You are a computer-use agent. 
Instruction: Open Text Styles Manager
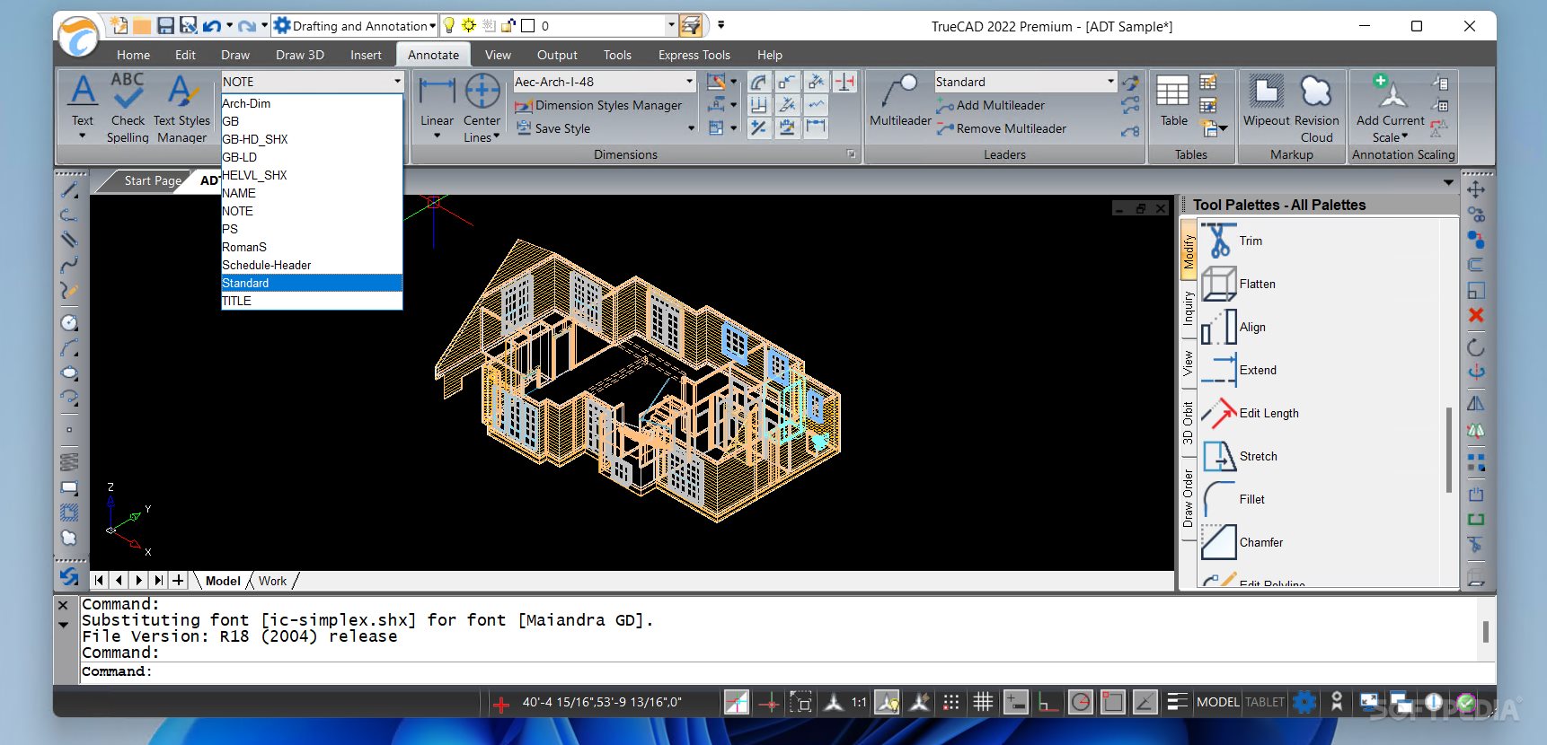coord(181,107)
